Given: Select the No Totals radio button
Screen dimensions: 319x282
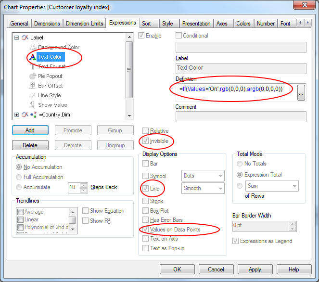Looking at the screenshot, I should [240, 164].
